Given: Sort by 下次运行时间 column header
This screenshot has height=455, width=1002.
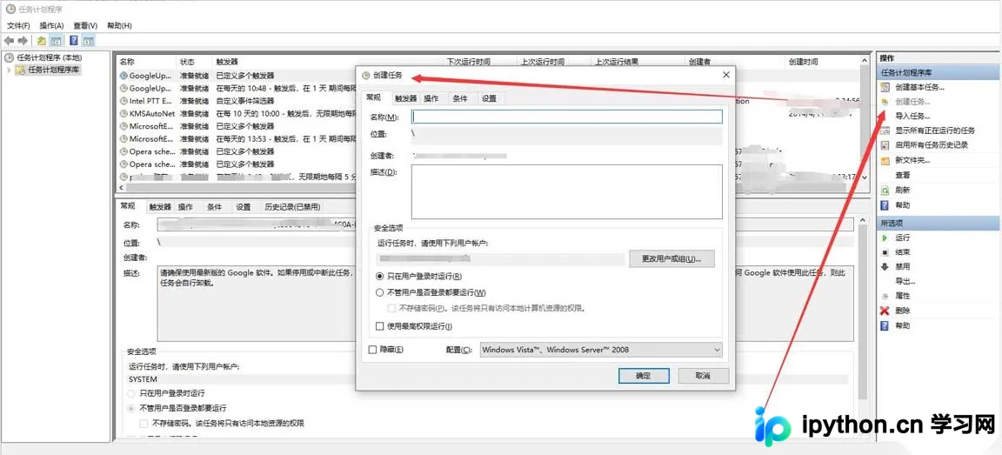Looking at the screenshot, I should pyautogui.click(x=469, y=62).
